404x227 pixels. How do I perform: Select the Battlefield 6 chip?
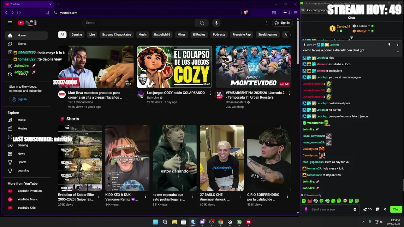tap(162, 35)
